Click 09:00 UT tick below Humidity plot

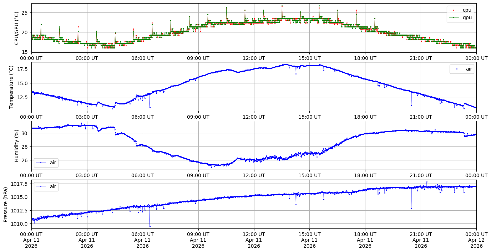pos(198,175)
